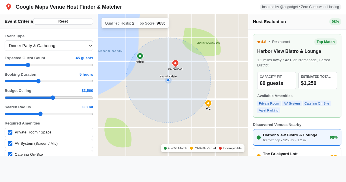This screenshot has height=182, width=346.
Task: Click the Top Match badge
Action: tap(326, 42)
